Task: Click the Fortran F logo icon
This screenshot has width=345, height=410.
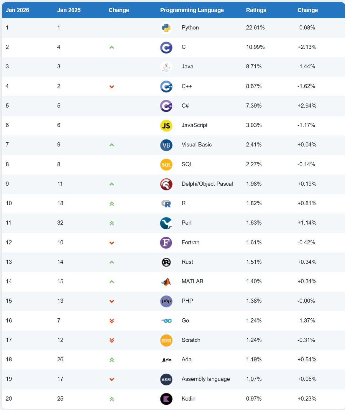Action: point(166,243)
